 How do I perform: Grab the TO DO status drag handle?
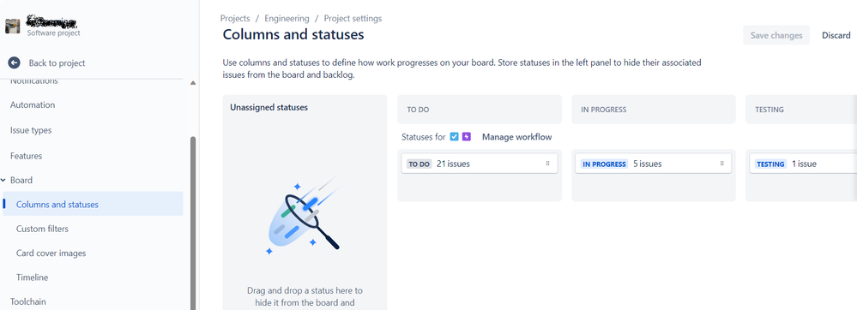tap(547, 164)
